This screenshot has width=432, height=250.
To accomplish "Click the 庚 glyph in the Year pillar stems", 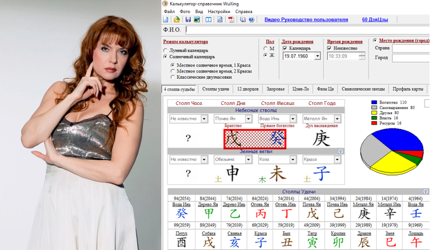I will coord(322,138).
